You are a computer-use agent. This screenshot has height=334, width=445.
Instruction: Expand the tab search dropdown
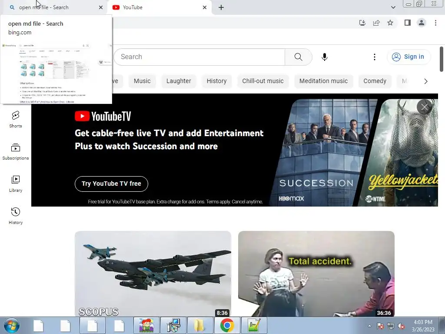(393, 7)
